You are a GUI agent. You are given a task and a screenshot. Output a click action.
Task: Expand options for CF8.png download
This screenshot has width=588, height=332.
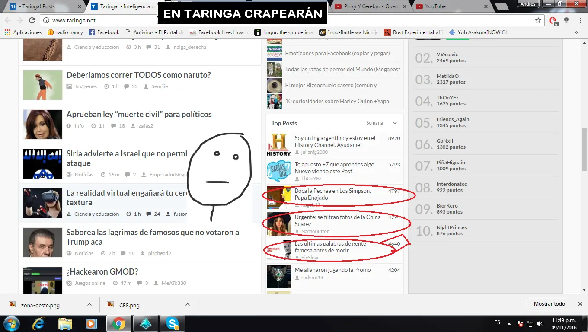click(188, 304)
